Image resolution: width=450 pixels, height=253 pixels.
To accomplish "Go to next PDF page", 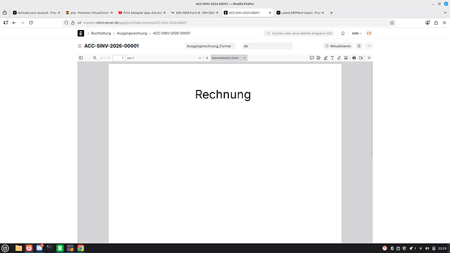I will [x=109, y=58].
